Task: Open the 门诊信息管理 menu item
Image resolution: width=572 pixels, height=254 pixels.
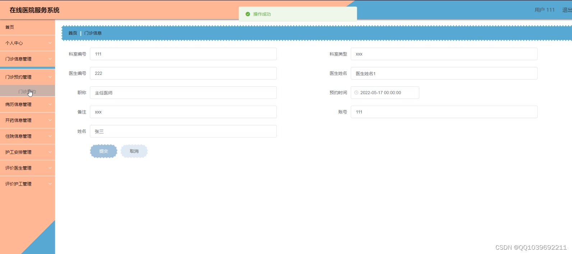Action: click(27, 59)
